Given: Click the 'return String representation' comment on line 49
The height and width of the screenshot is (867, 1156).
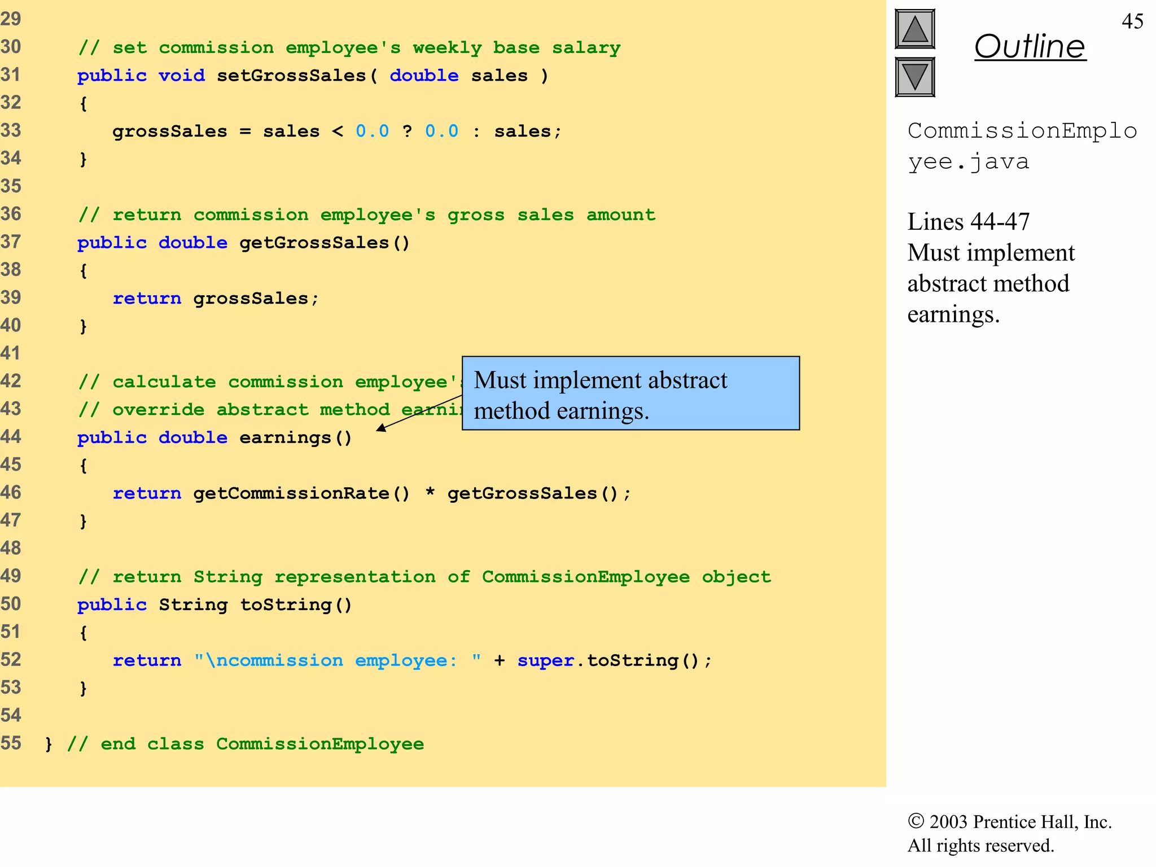Looking at the screenshot, I should [424, 577].
